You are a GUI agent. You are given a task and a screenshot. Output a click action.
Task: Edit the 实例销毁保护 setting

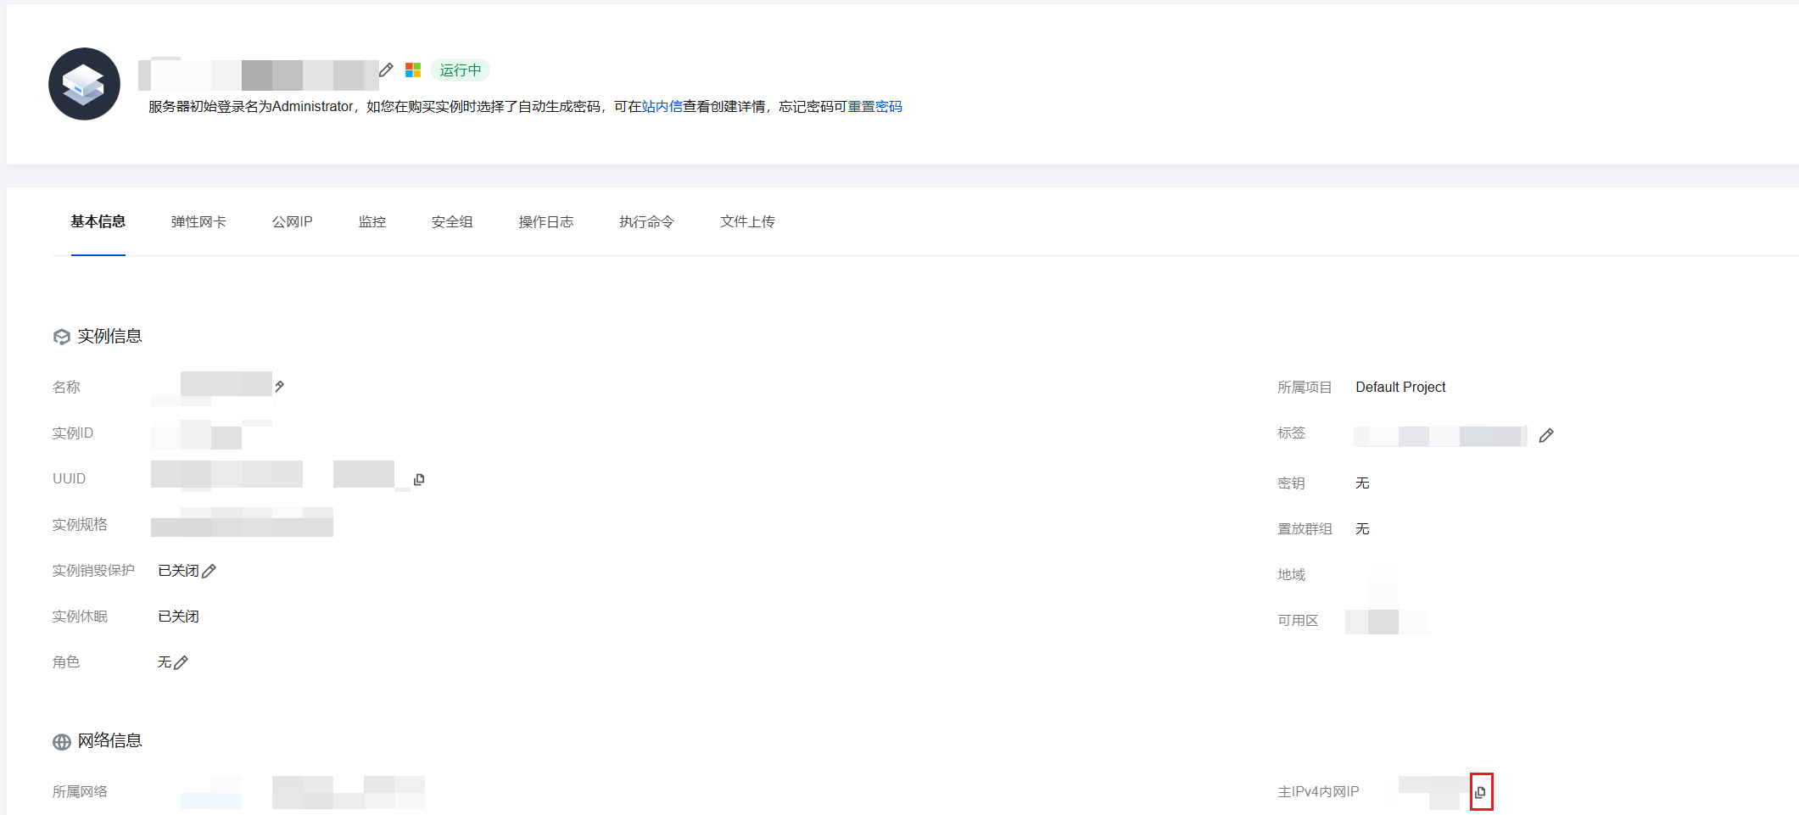pos(210,571)
